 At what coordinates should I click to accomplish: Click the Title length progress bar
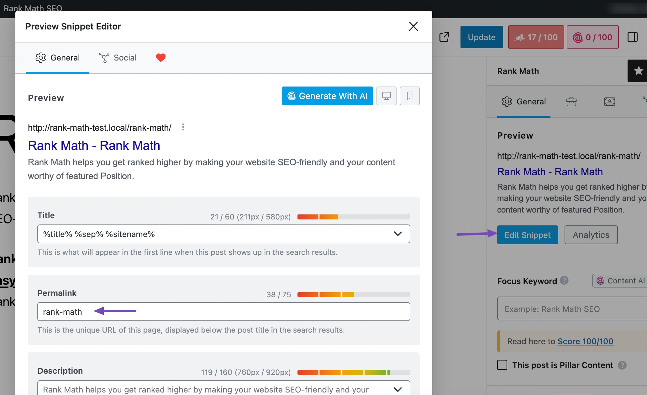click(354, 217)
